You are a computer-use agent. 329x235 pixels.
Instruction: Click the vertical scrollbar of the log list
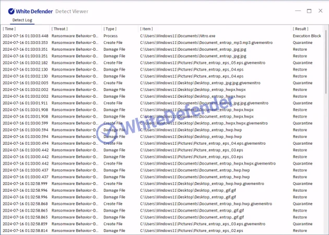[x=326, y=131]
